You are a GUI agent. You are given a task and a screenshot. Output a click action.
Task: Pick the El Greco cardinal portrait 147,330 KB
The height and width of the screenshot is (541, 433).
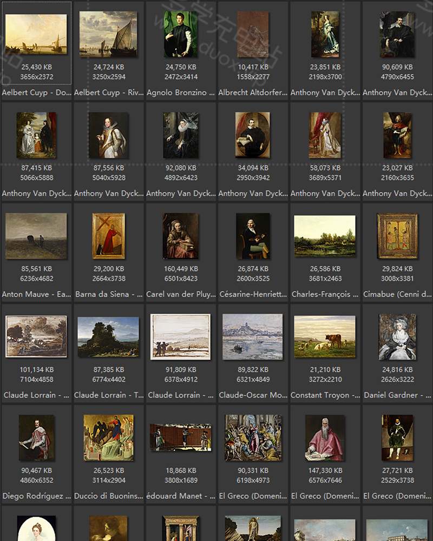325,438
